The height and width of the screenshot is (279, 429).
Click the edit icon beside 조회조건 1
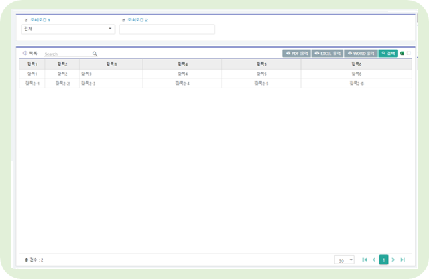click(26, 20)
